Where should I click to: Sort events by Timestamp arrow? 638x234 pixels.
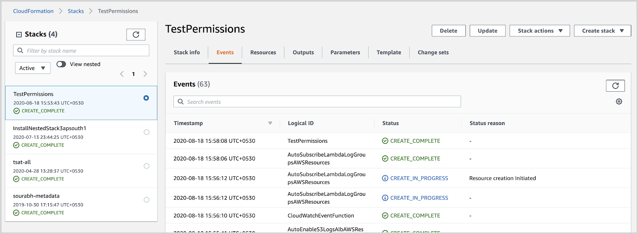pyautogui.click(x=270, y=123)
